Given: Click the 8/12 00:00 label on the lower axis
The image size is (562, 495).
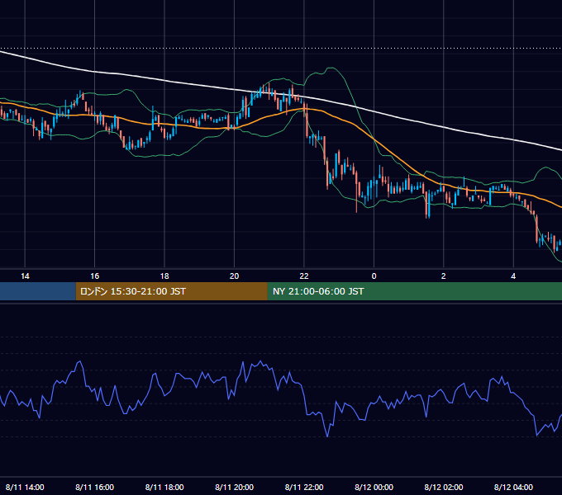Looking at the screenshot, I should click(374, 487).
